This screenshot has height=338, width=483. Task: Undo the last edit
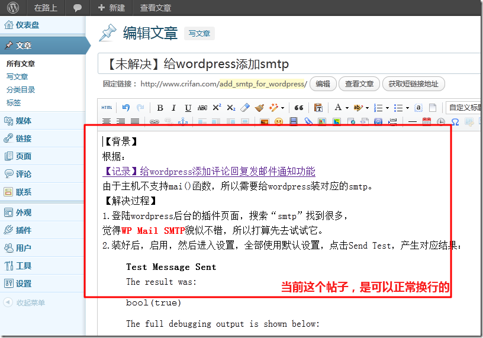(125, 108)
